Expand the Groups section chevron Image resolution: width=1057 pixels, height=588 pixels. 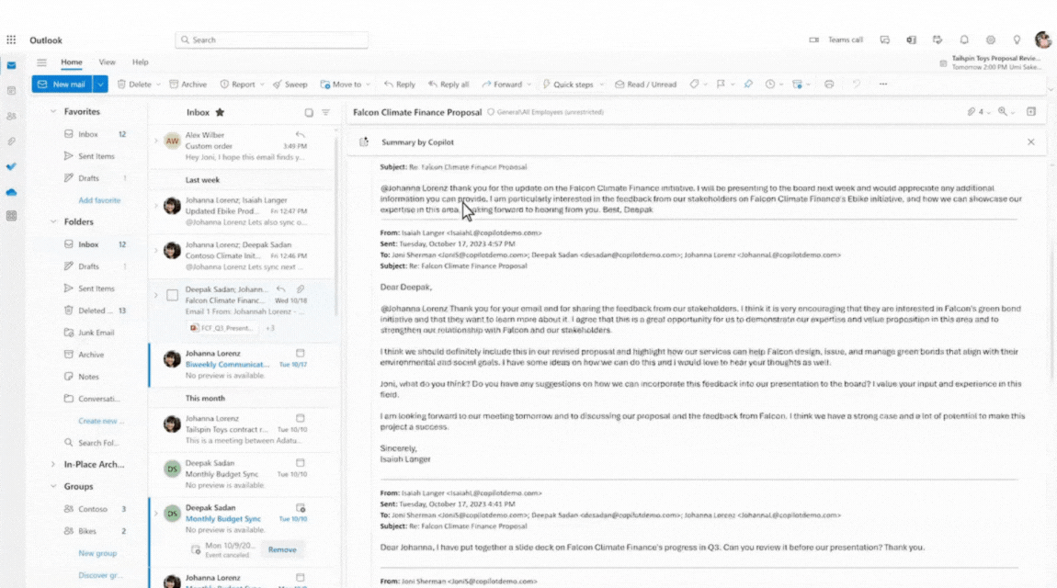tap(52, 486)
